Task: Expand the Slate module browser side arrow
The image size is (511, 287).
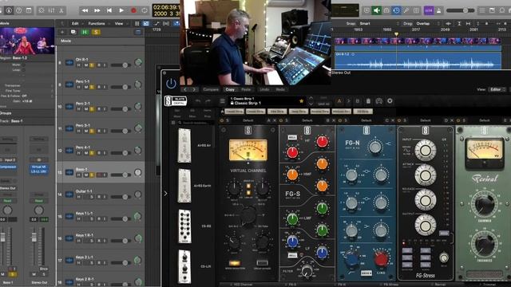Action: click(165, 193)
